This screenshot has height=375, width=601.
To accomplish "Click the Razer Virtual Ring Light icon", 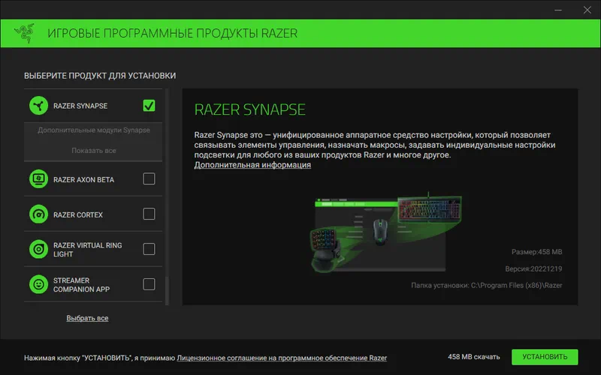I will click(x=39, y=249).
